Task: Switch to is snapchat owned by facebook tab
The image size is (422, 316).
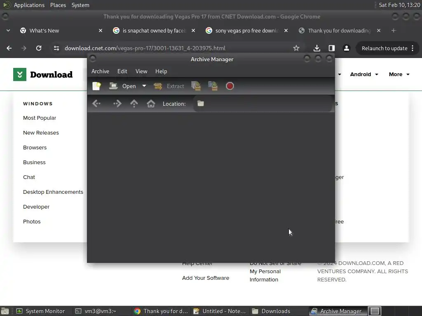Action: [154, 30]
